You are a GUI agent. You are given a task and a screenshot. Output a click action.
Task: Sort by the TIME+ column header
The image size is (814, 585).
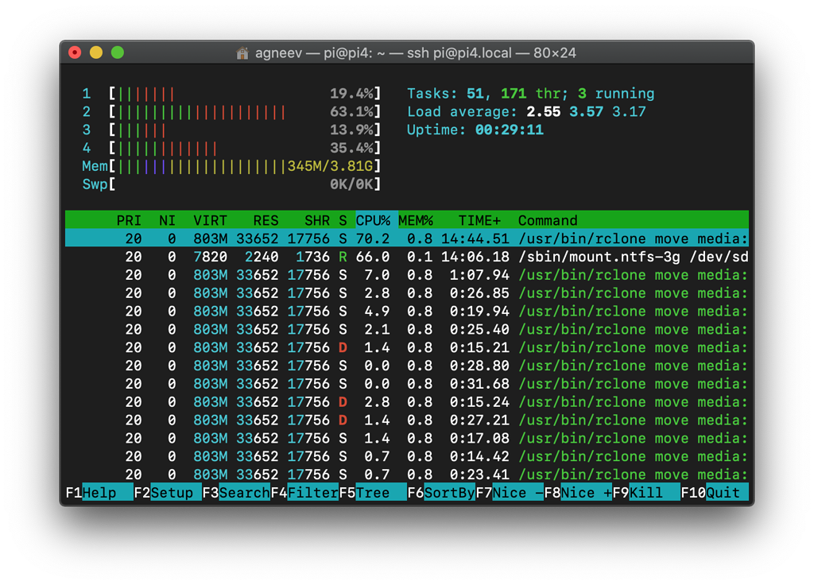click(479, 221)
